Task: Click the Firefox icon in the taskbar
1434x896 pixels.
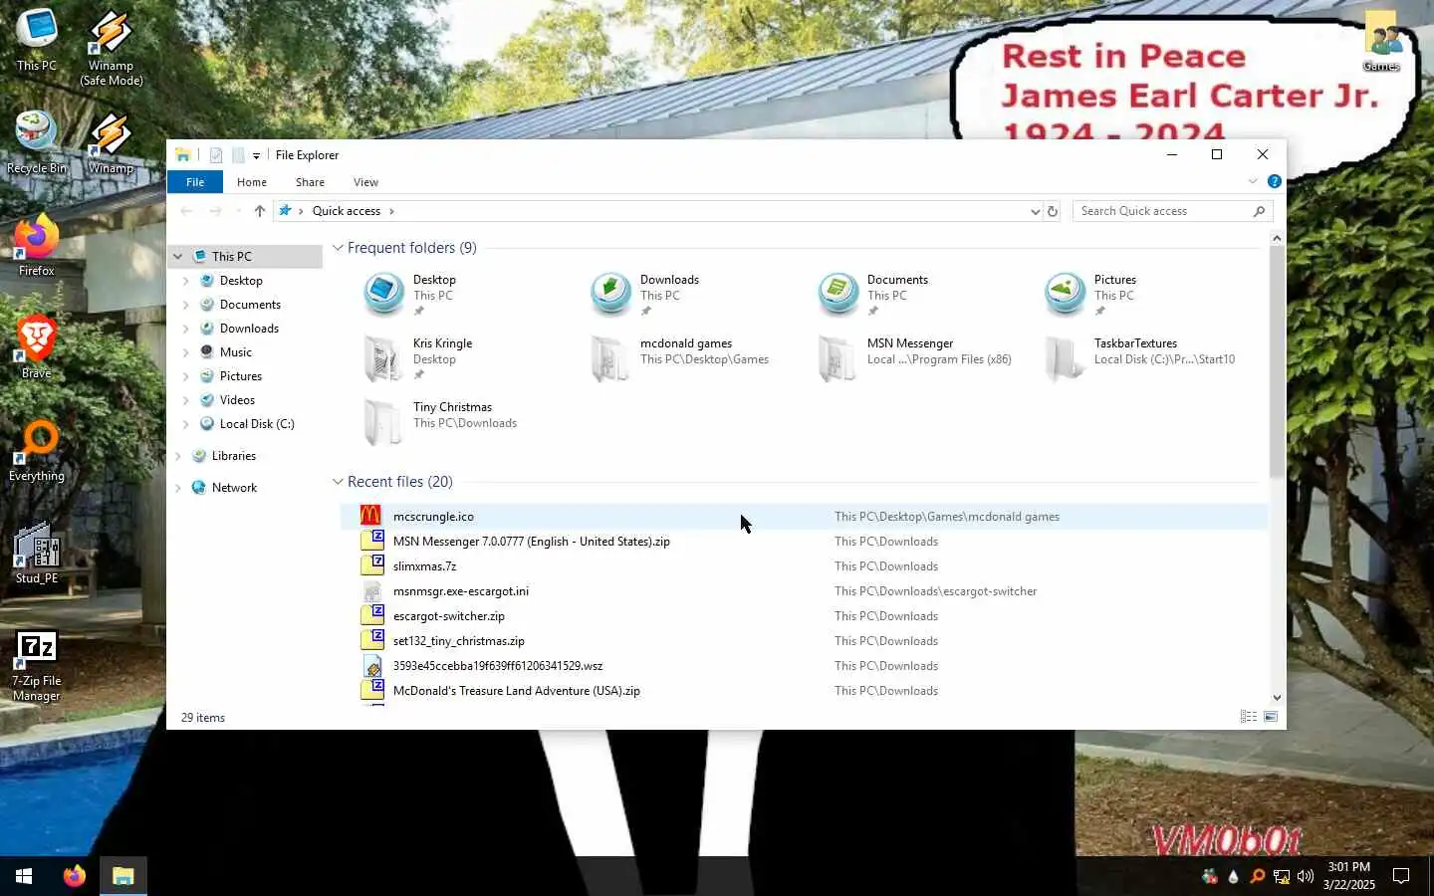Action: [x=75, y=876]
